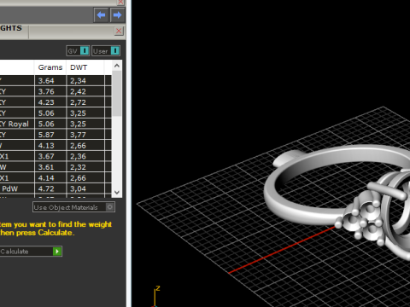Select the PdW row name cell
Screen dimensions: 410x307
(x=17, y=188)
